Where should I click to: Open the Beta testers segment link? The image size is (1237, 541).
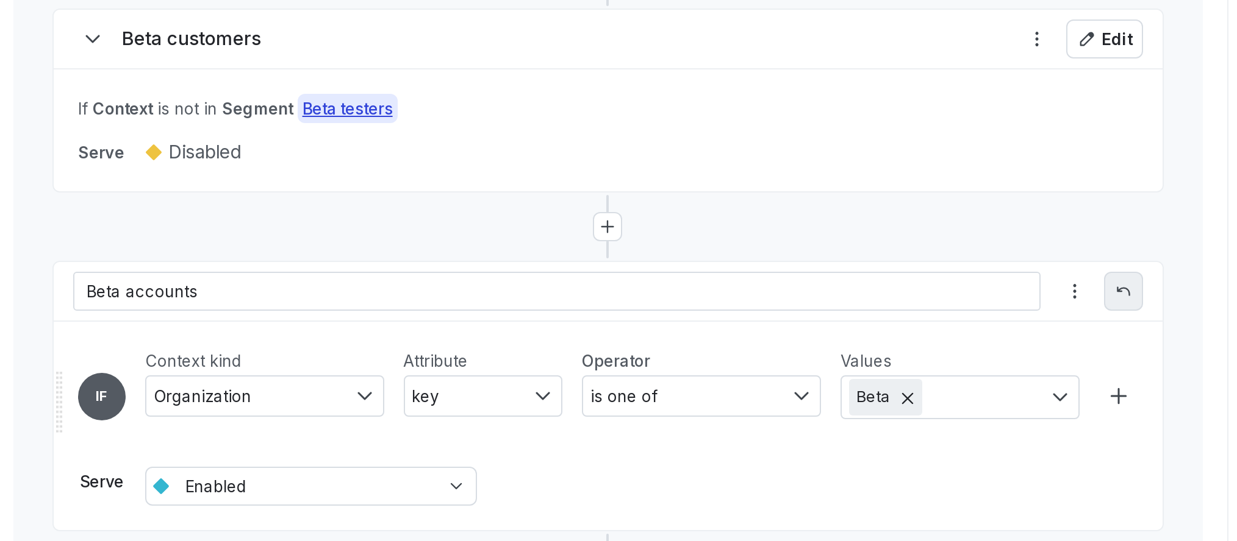click(347, 109)
